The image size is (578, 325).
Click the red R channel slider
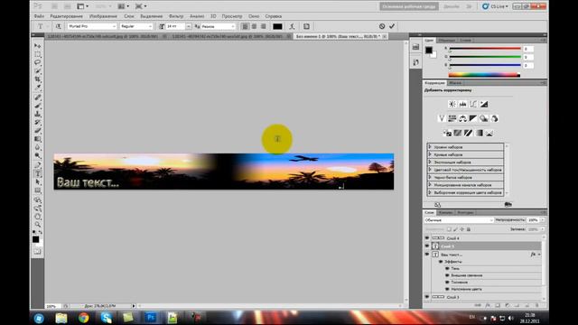tap(484, 49)
